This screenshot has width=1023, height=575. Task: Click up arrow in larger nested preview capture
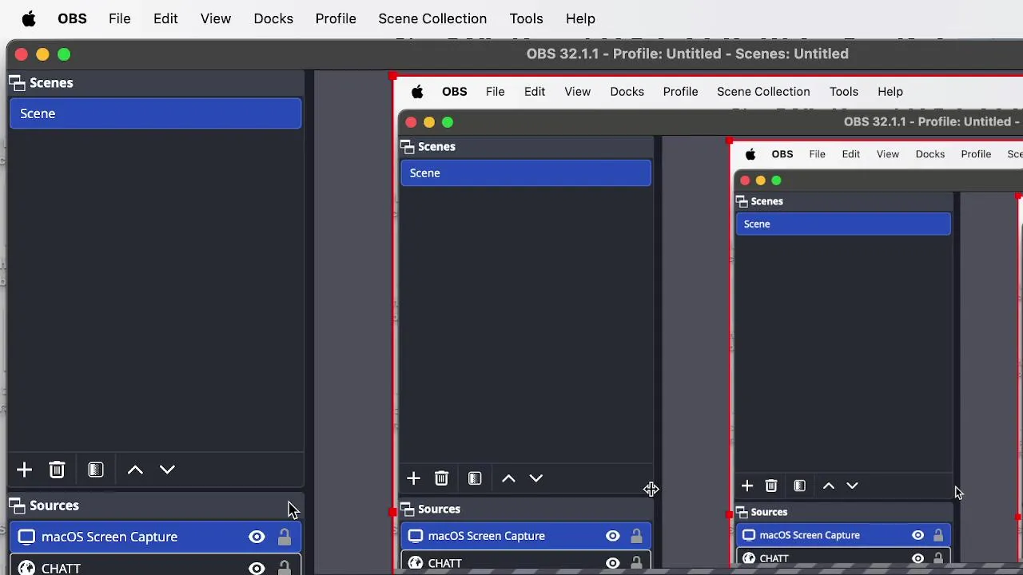[x=508, y=478]
